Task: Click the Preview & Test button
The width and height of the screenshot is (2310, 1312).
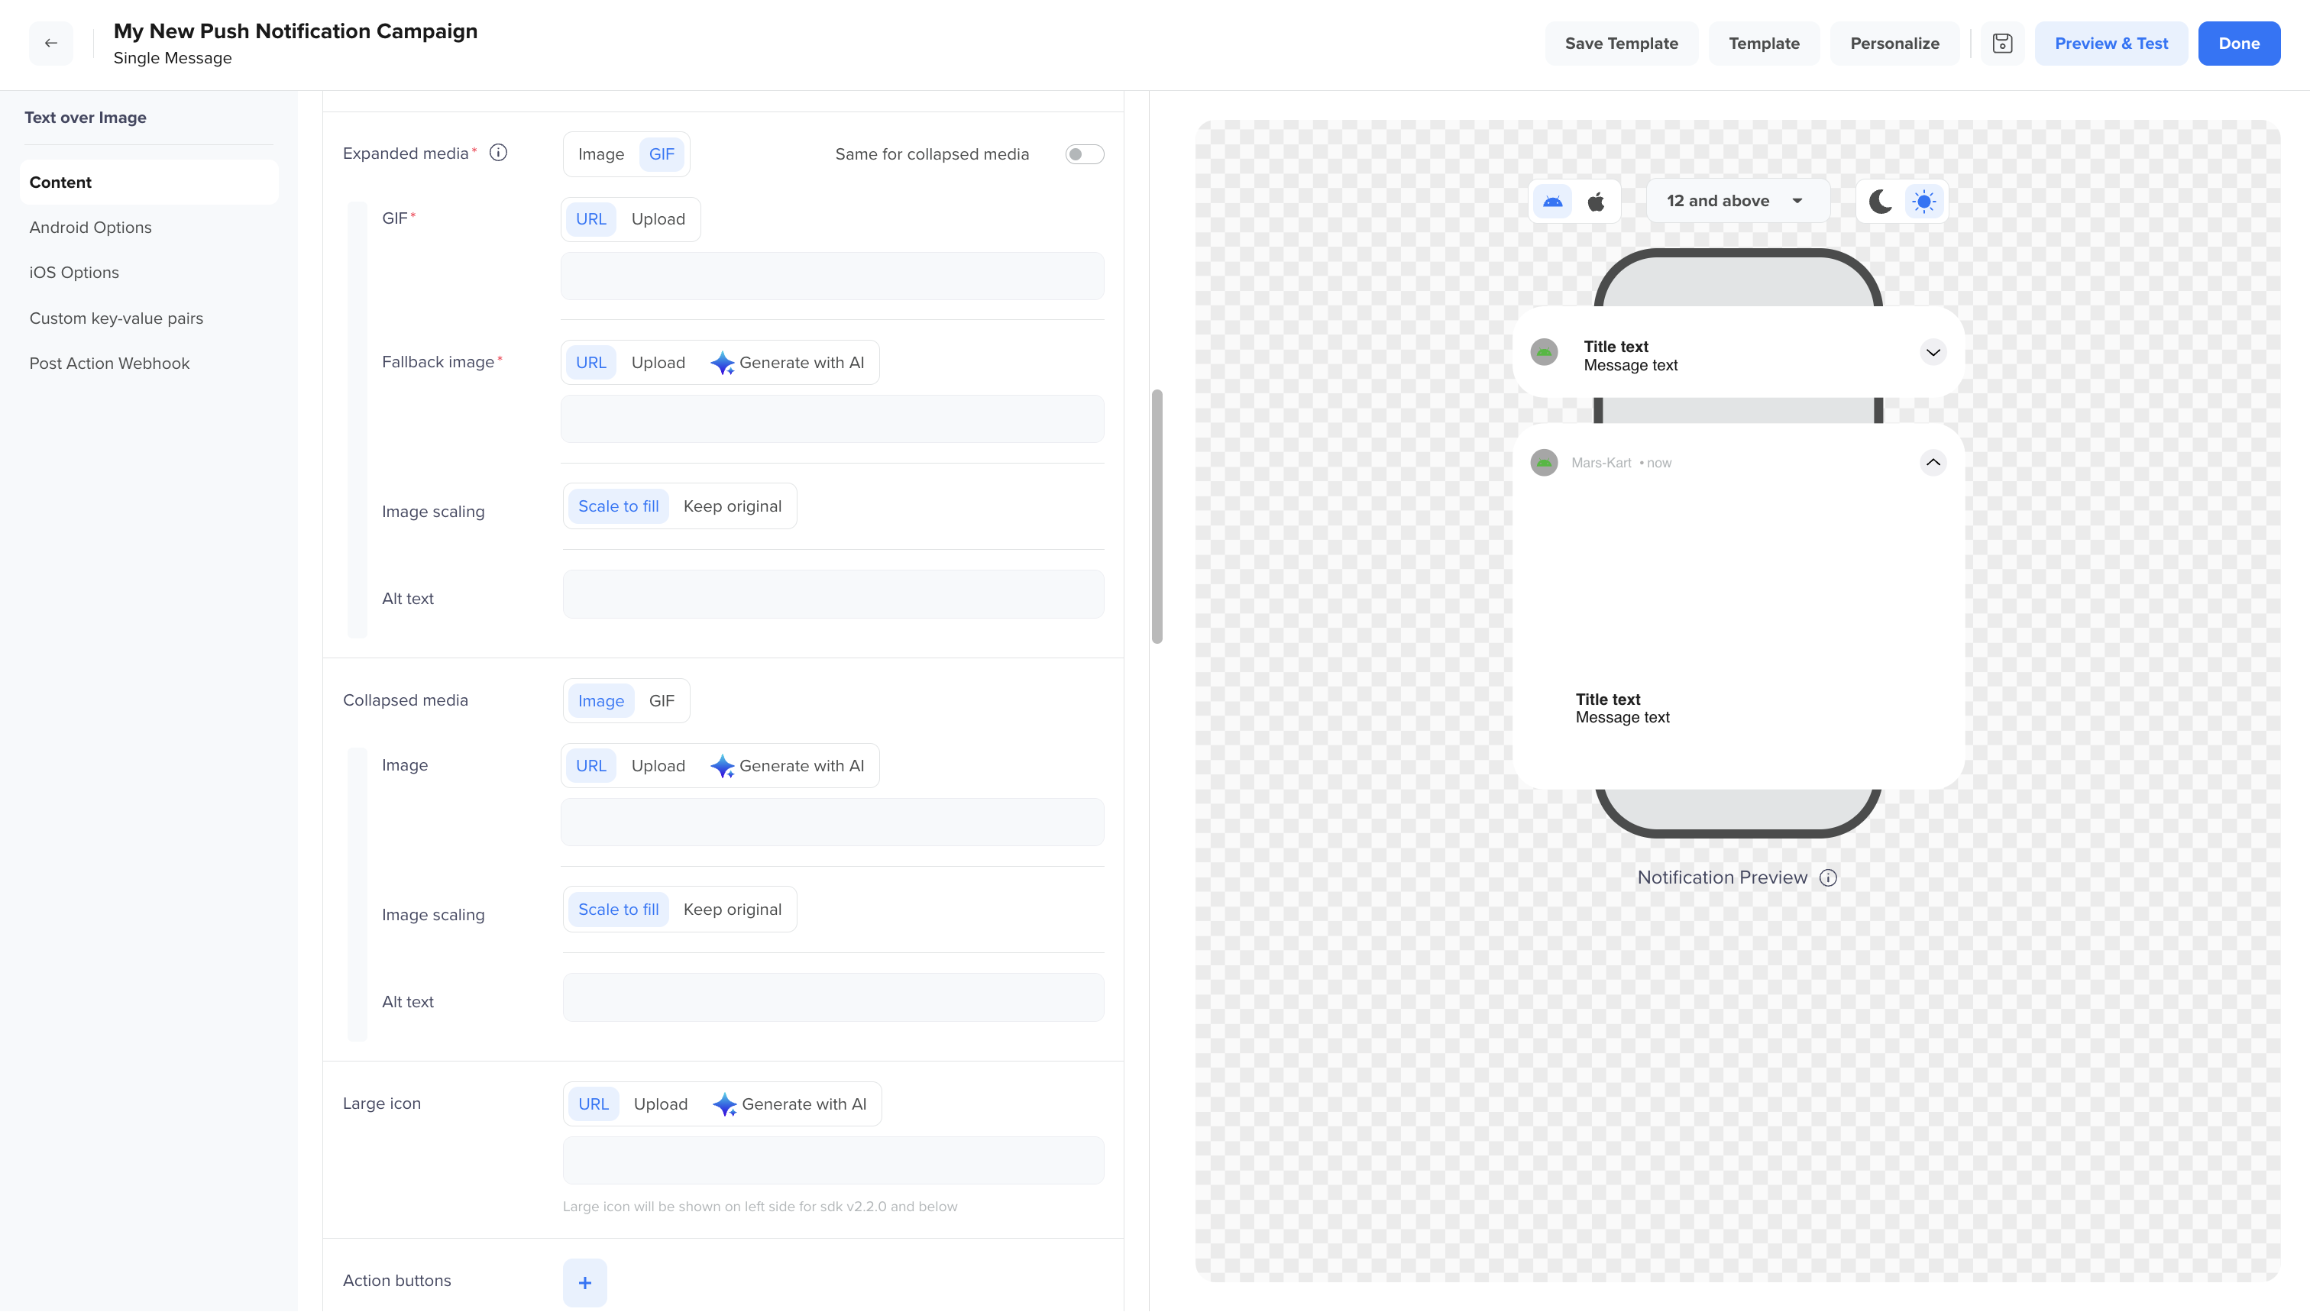Action: click(2110, 44)
